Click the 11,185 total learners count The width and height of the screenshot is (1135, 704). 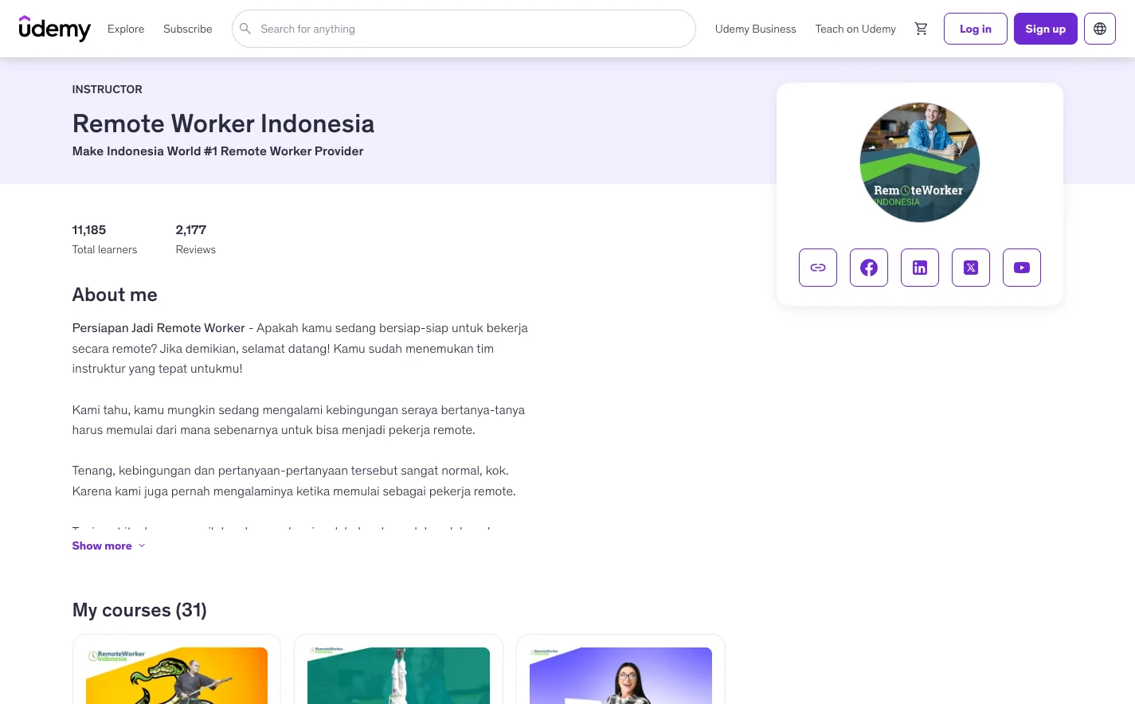click(x=89, y=230)
